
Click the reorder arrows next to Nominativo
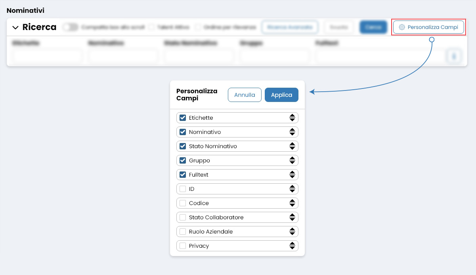pyautogui.click(x=292, y=132)
